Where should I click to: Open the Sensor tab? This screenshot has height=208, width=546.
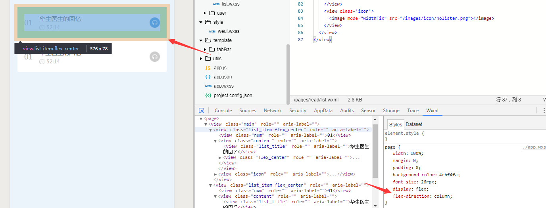(368, 111)
